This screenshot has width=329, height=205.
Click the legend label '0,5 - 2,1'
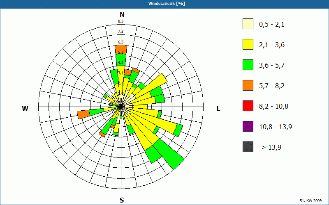272,25
